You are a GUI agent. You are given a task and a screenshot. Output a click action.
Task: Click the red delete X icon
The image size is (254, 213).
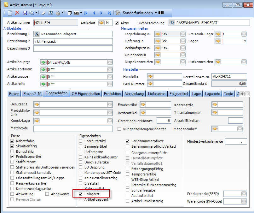[17, 13]
